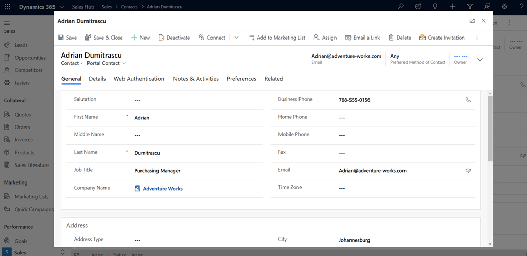Open Invoices in the sidebar
527x256 pixels.
[24, 140]
